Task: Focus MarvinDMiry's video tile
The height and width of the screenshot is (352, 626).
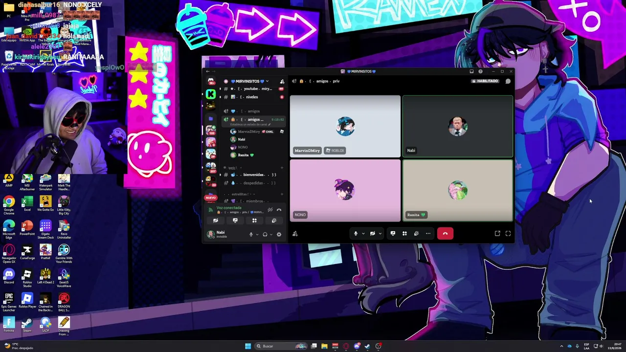Action: click(x=345, y=126)
